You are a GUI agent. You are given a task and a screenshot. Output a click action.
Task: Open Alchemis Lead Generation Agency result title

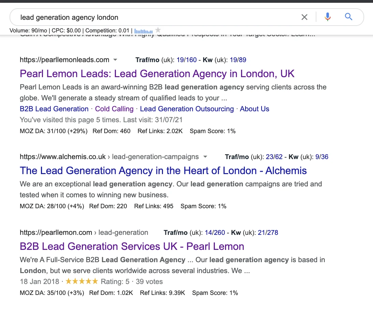[x=163, y=171]
